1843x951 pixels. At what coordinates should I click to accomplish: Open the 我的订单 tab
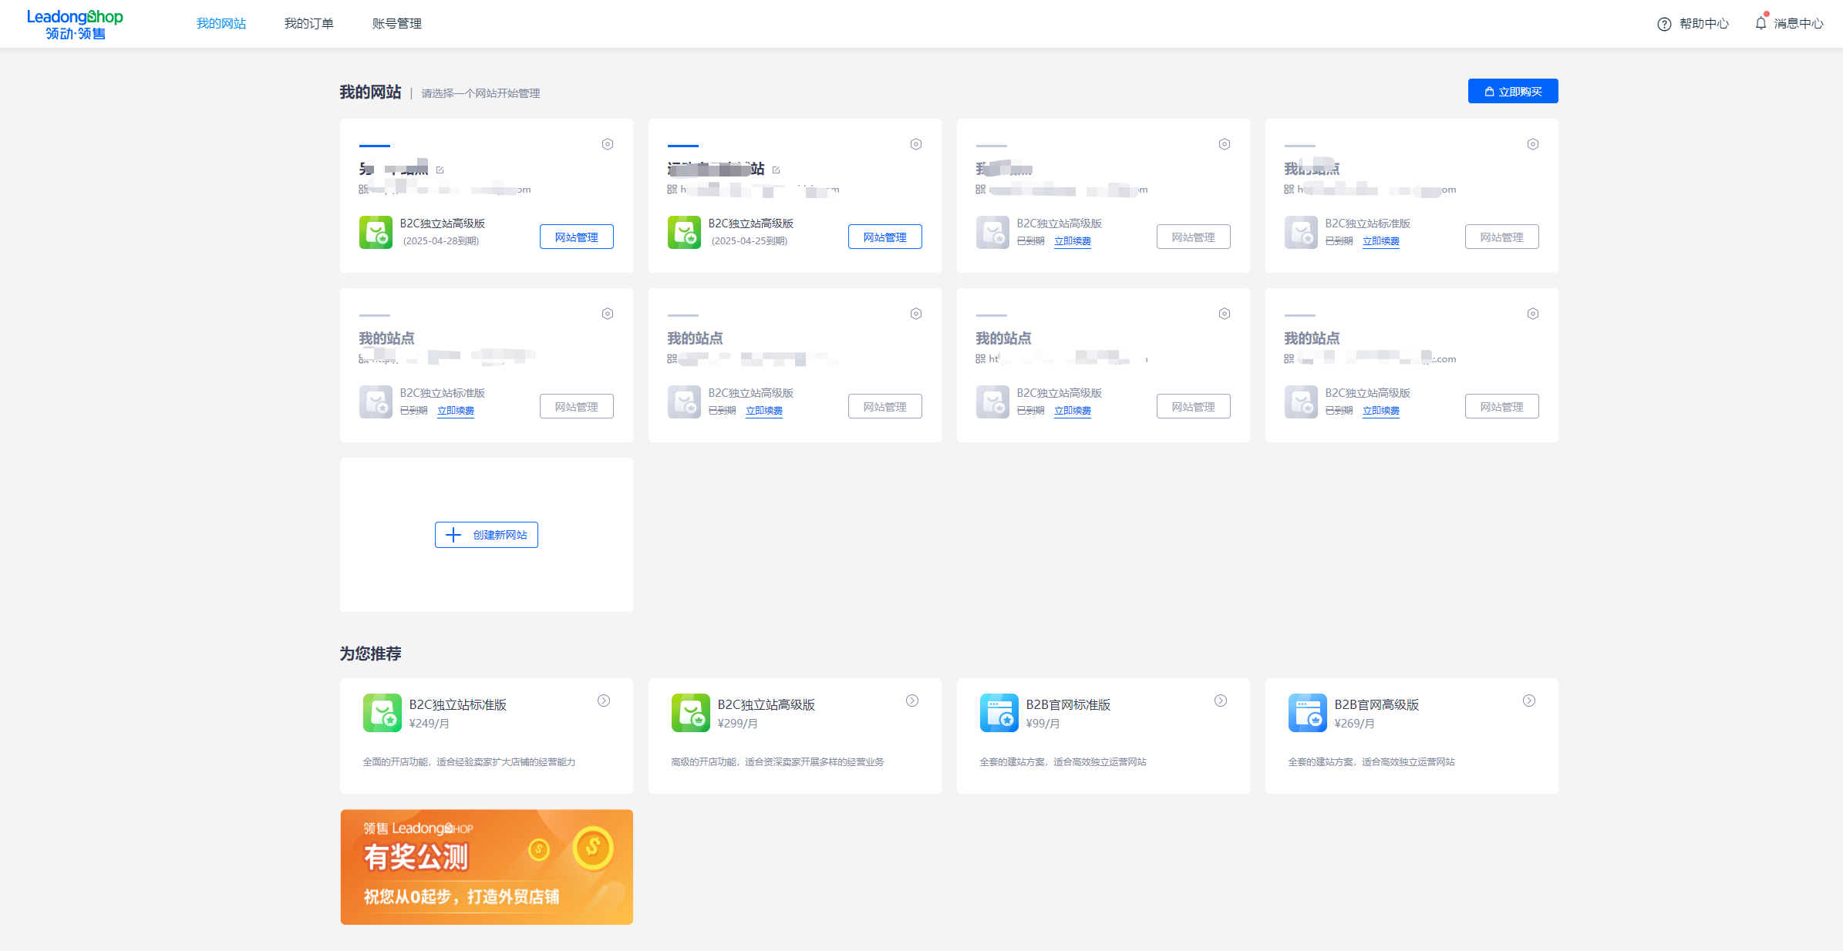[308, 24]
